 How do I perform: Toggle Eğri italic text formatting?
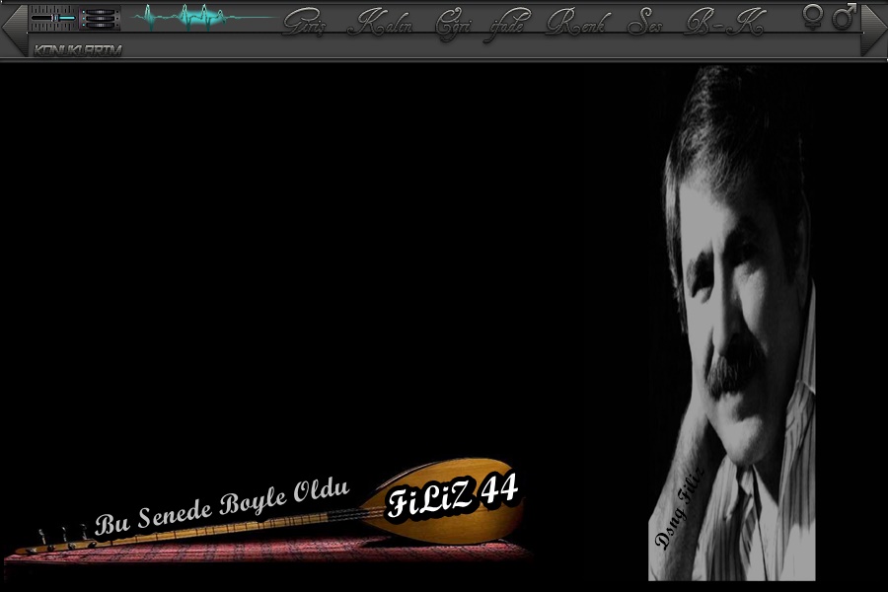click(454, 22)
